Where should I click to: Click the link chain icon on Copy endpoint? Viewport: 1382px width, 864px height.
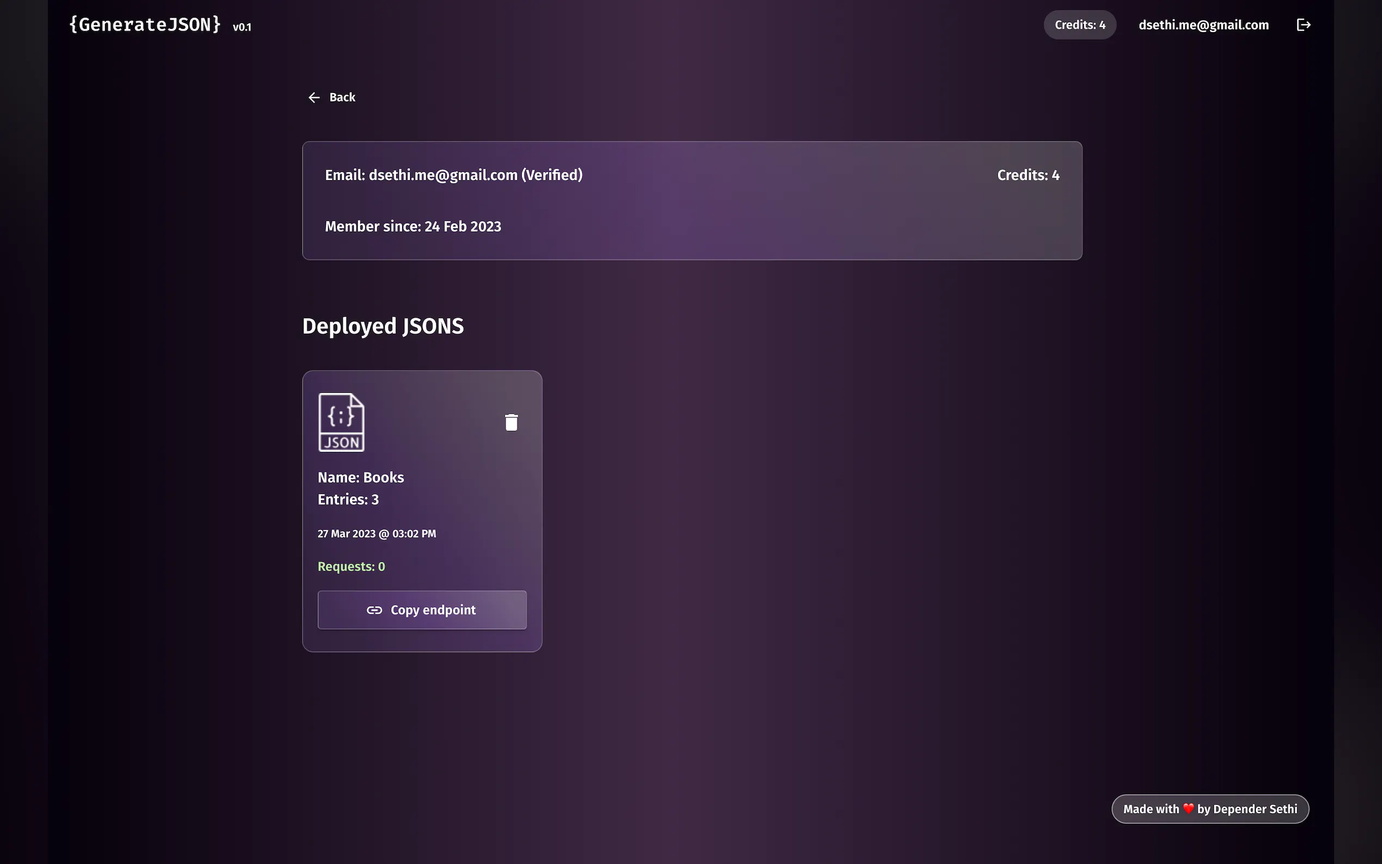(x=374, y=610)
